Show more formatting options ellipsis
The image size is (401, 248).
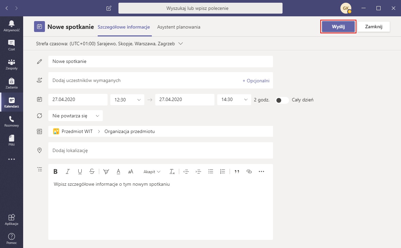(x=261, y=171)
